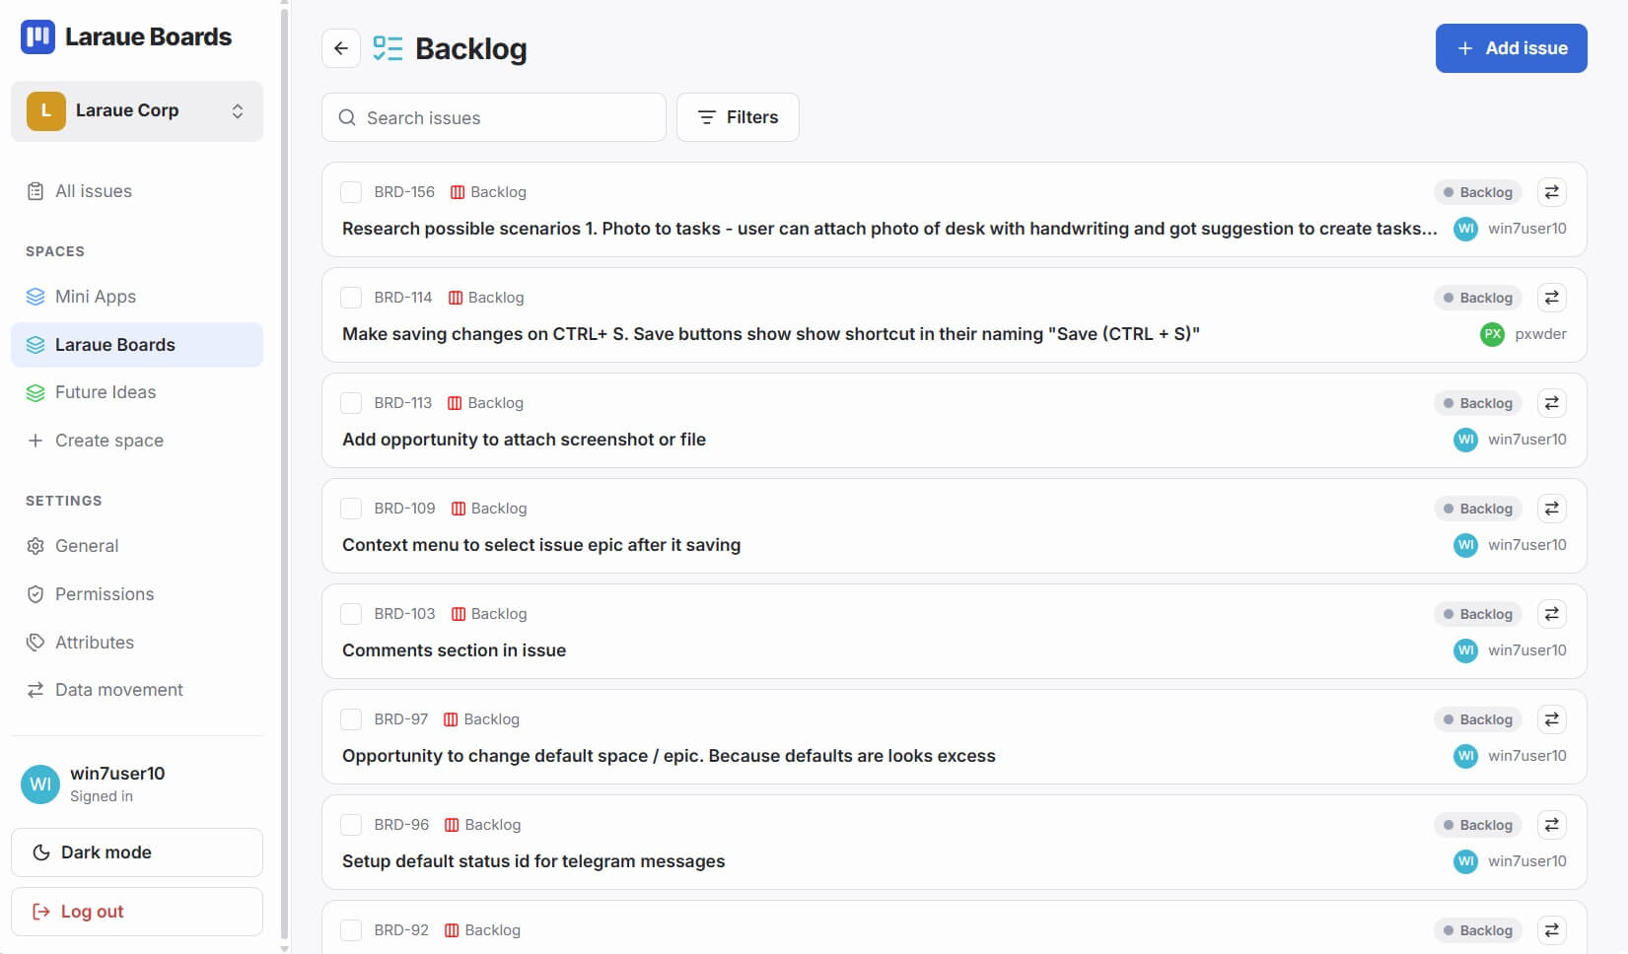The width and height of the screenshot is (1628, 954).
Task: Click Log out
Action: [137, 912]
